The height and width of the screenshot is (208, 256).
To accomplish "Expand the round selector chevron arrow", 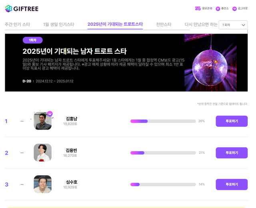I will click(243, 25).
